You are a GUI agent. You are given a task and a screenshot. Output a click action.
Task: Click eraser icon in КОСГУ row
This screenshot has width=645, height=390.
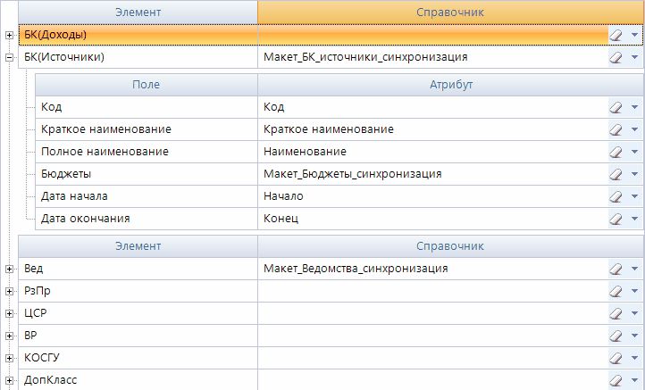point(616,358)
